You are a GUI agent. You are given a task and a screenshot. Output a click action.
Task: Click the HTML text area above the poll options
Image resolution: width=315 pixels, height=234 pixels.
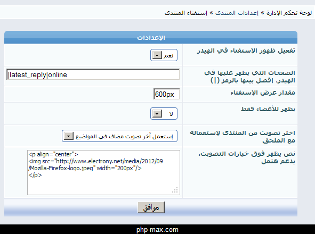103,172
